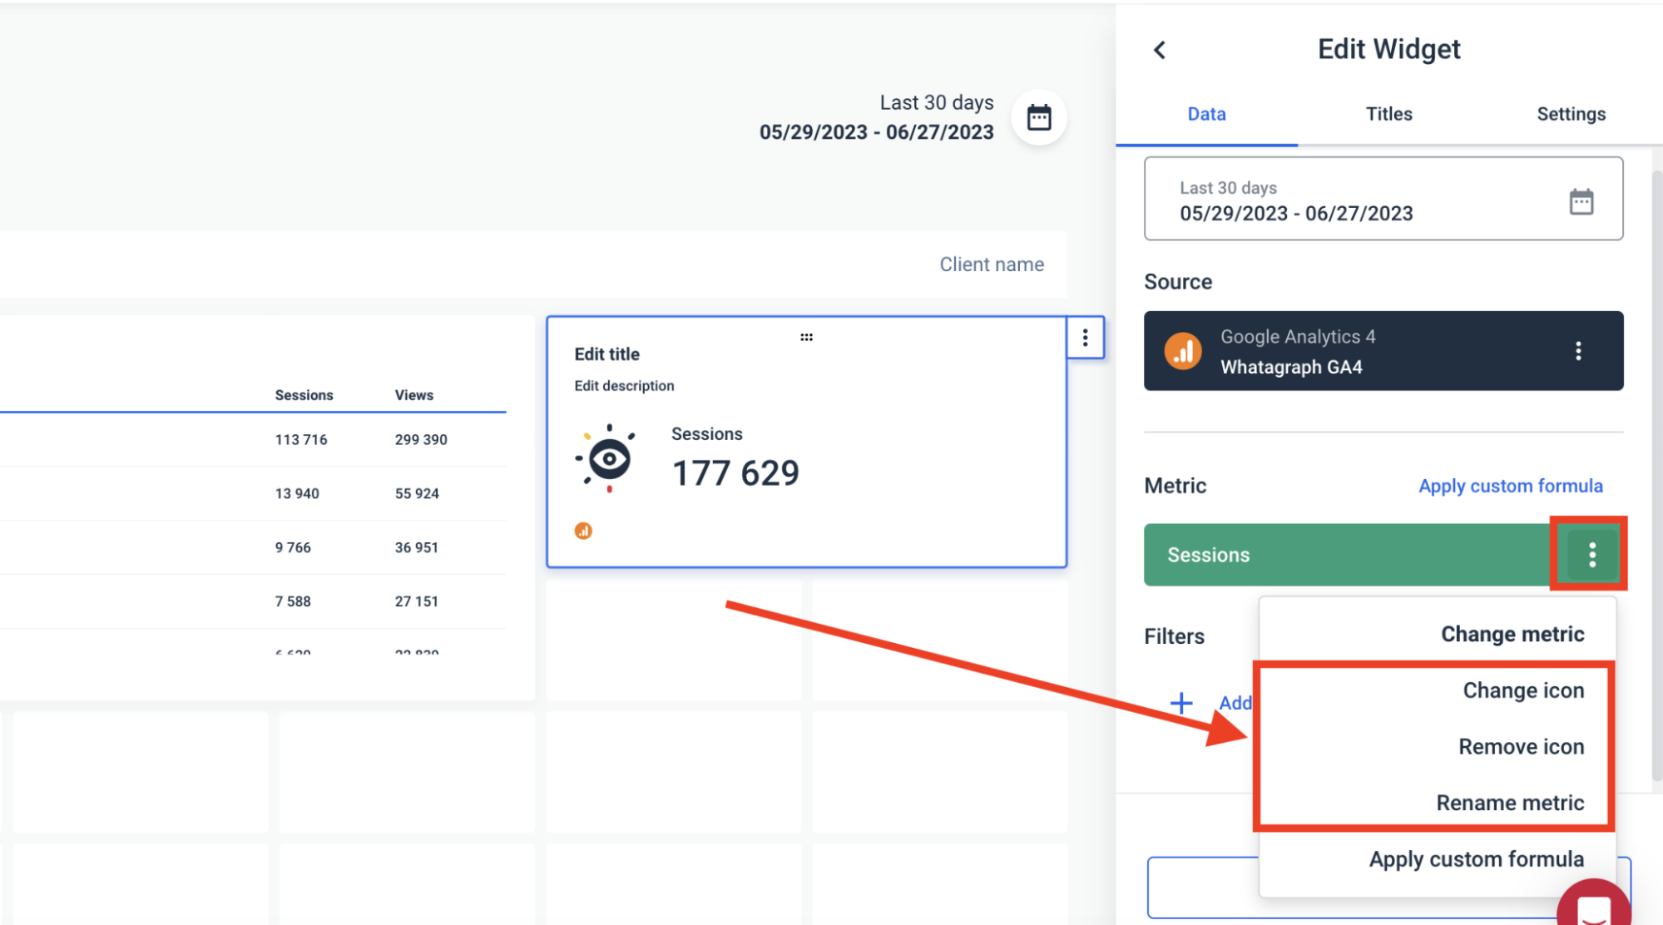The image size is (1663, 925).
Task: Click the eye icon in Sessions widget
Action: [608, 458]
